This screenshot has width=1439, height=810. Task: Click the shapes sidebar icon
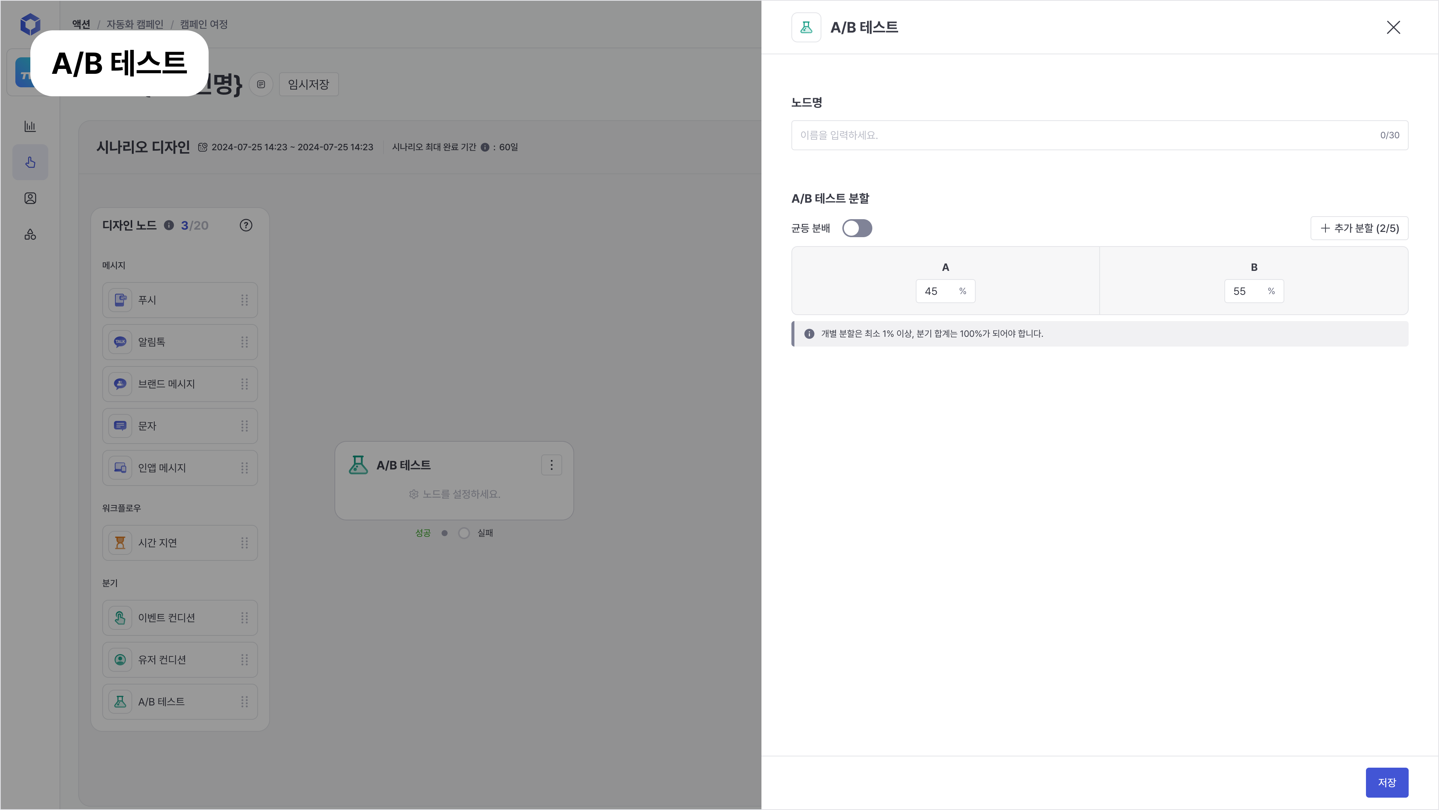click(x=30, y=235)
